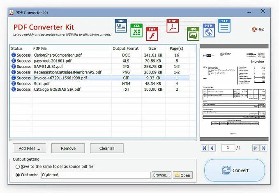Click the TXT text format icon

tap(224, 25)
